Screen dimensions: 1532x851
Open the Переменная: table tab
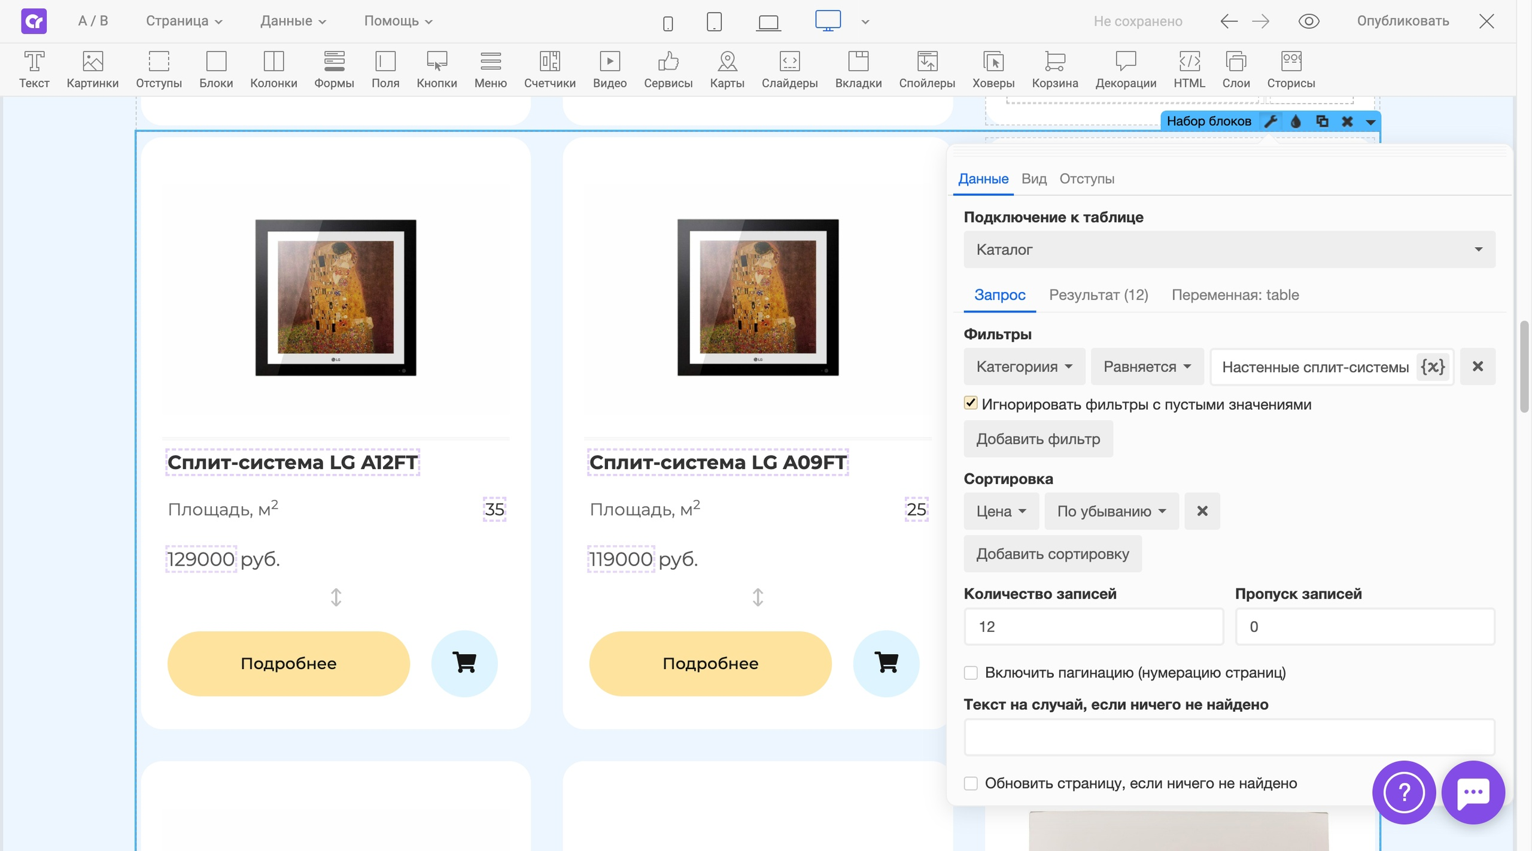tap(1235, 295)
